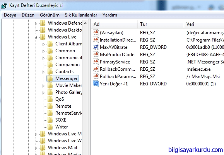The width and height of the screenshot is (224, 155).
Task: Click the /x MsnMsgs.Msi data cell
Action: (x=203, y=77)
